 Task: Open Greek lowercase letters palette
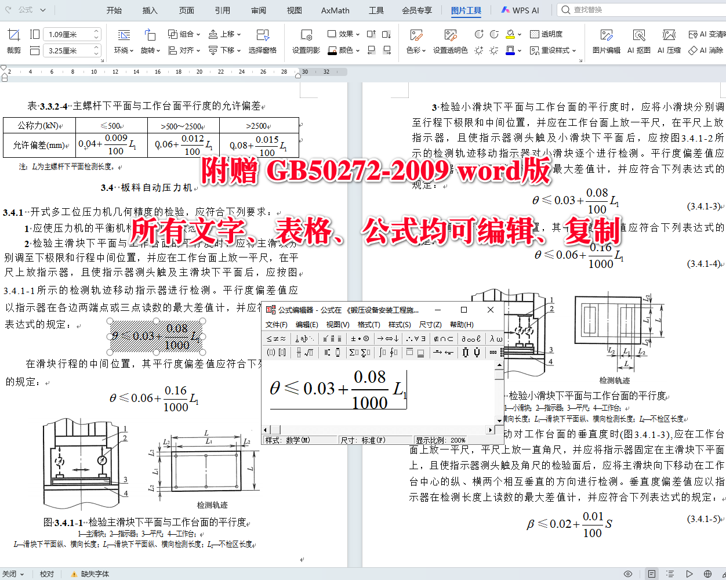coord(496,338)
